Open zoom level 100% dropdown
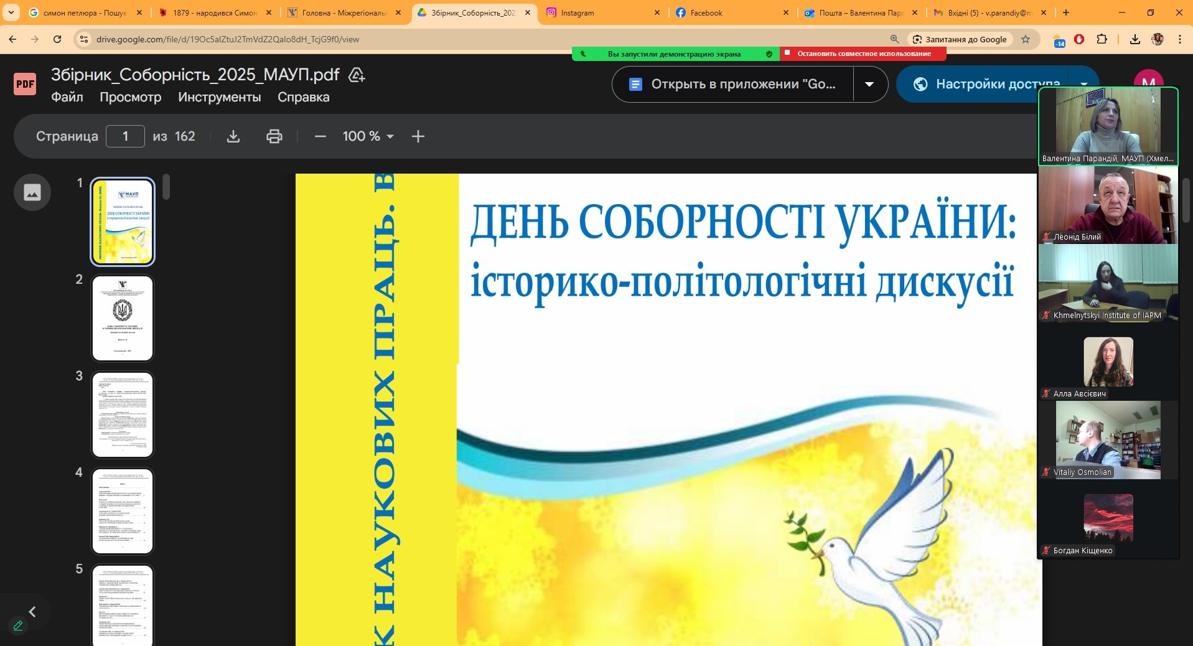This screenshot has width=1193, height=646. 368,136
